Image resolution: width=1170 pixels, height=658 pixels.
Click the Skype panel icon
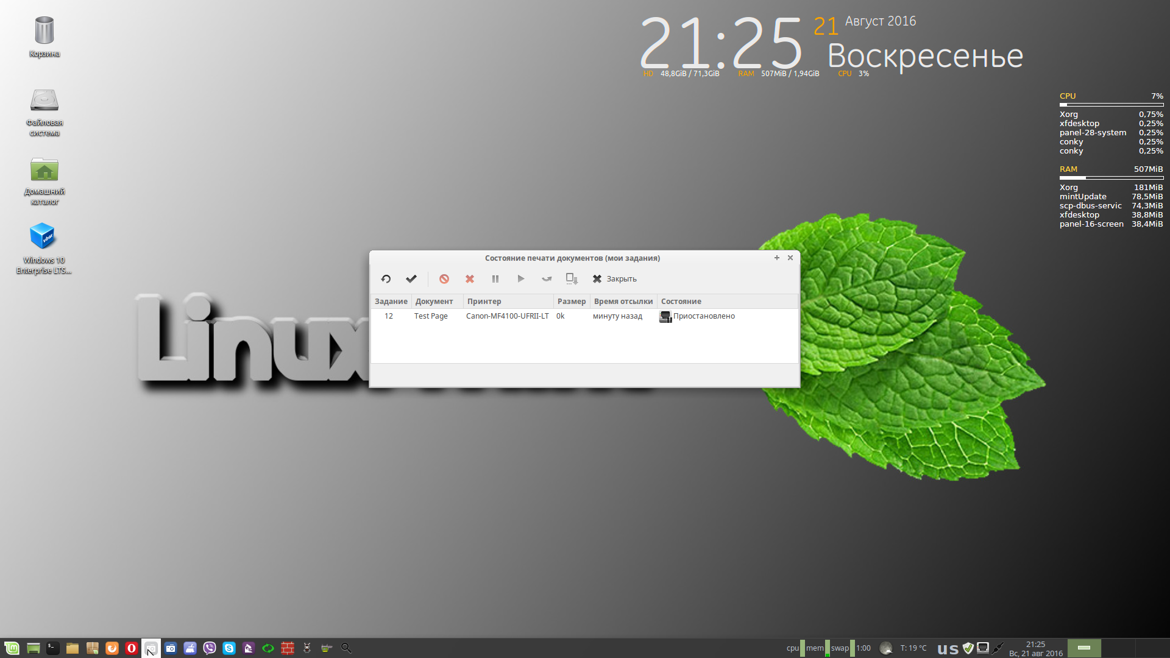coord(229,648)
